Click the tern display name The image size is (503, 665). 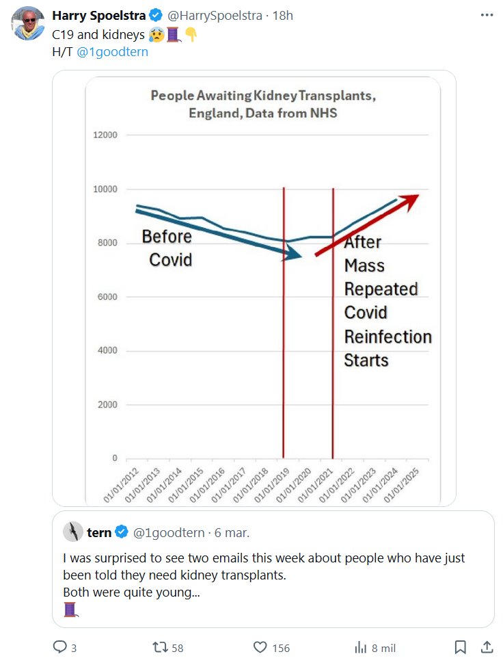(x=99, y=532)
